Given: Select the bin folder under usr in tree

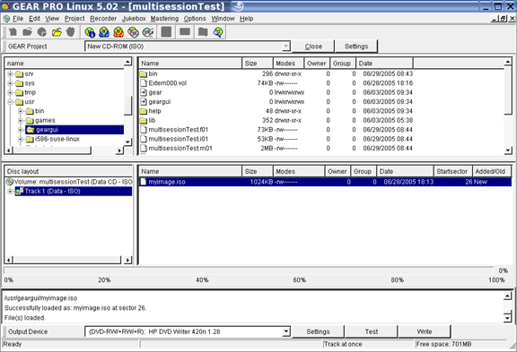Looking at the screenshot, I should coord(39,111).
